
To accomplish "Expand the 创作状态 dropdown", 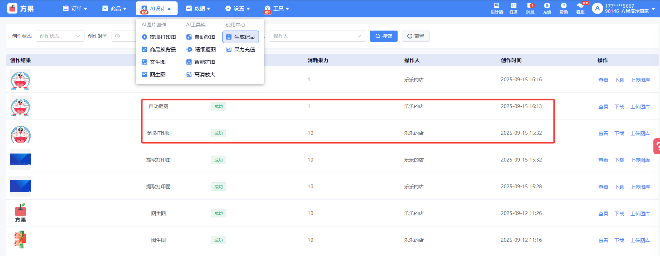I will pos(60,36).
